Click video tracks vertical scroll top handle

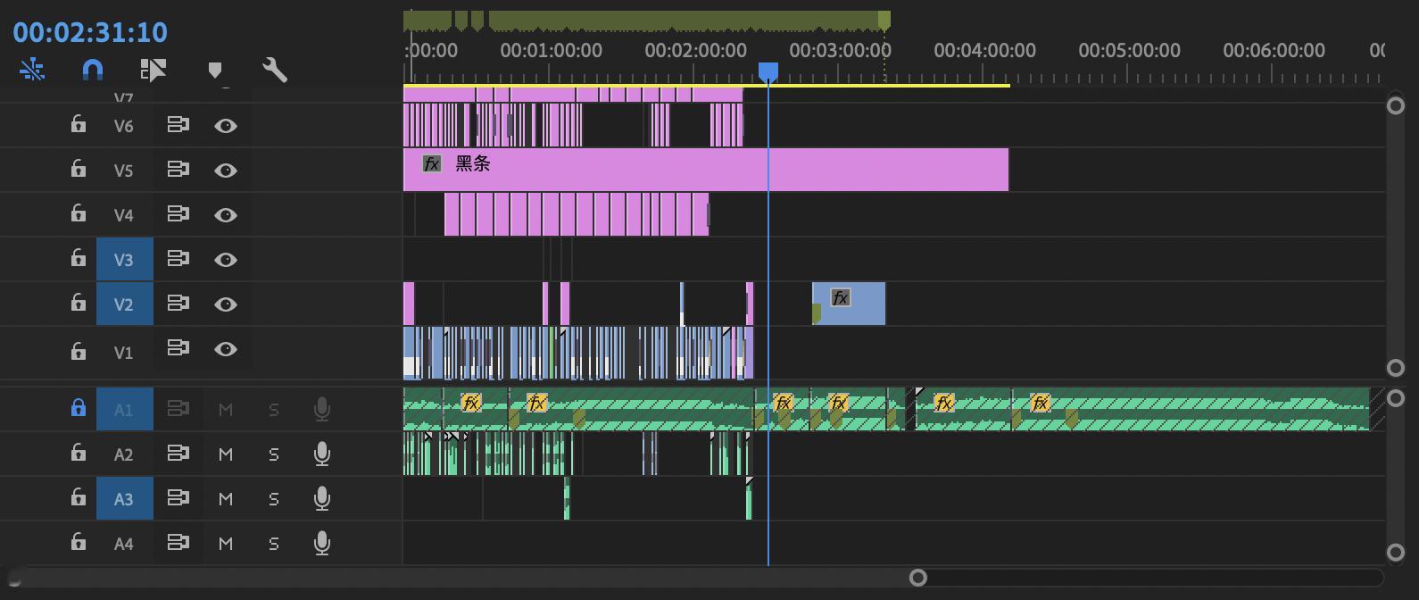[x=1396, y=105]
